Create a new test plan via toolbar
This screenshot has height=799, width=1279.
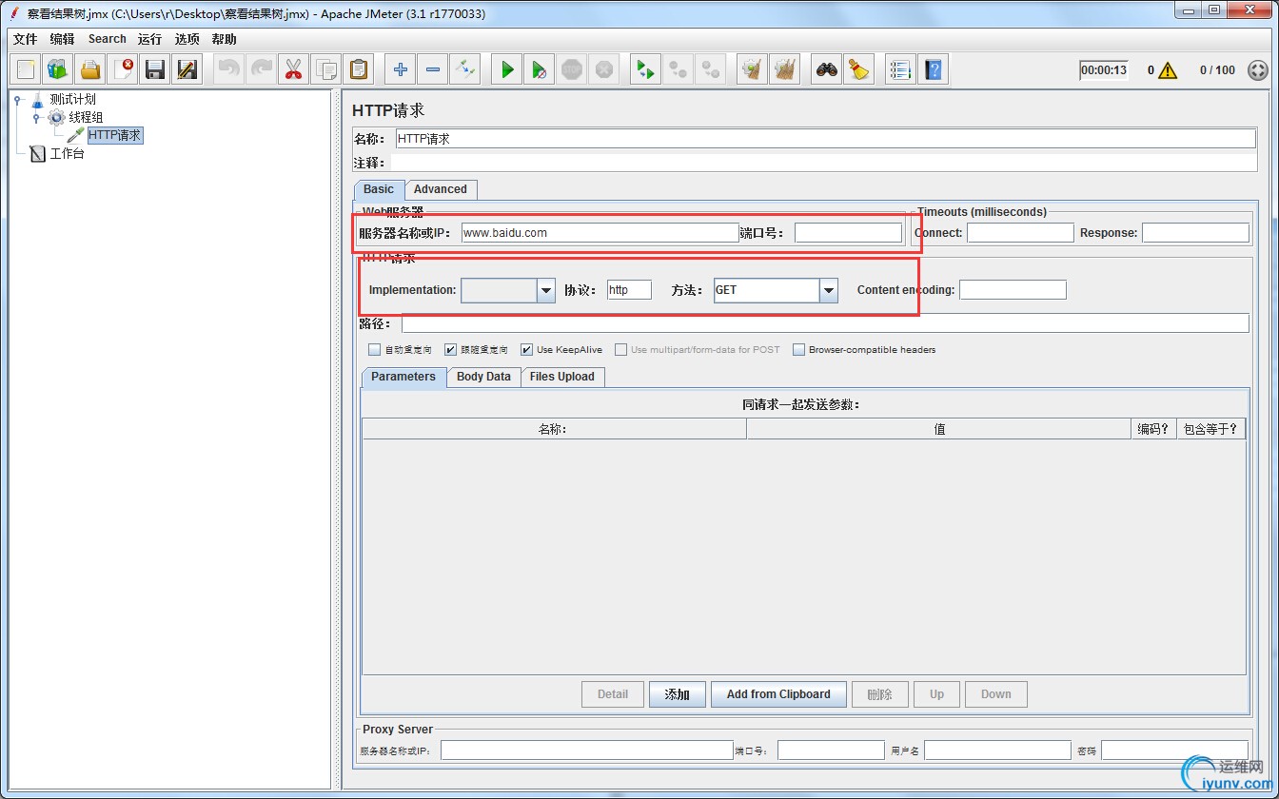pyautogui.click(x=27, y=69)
